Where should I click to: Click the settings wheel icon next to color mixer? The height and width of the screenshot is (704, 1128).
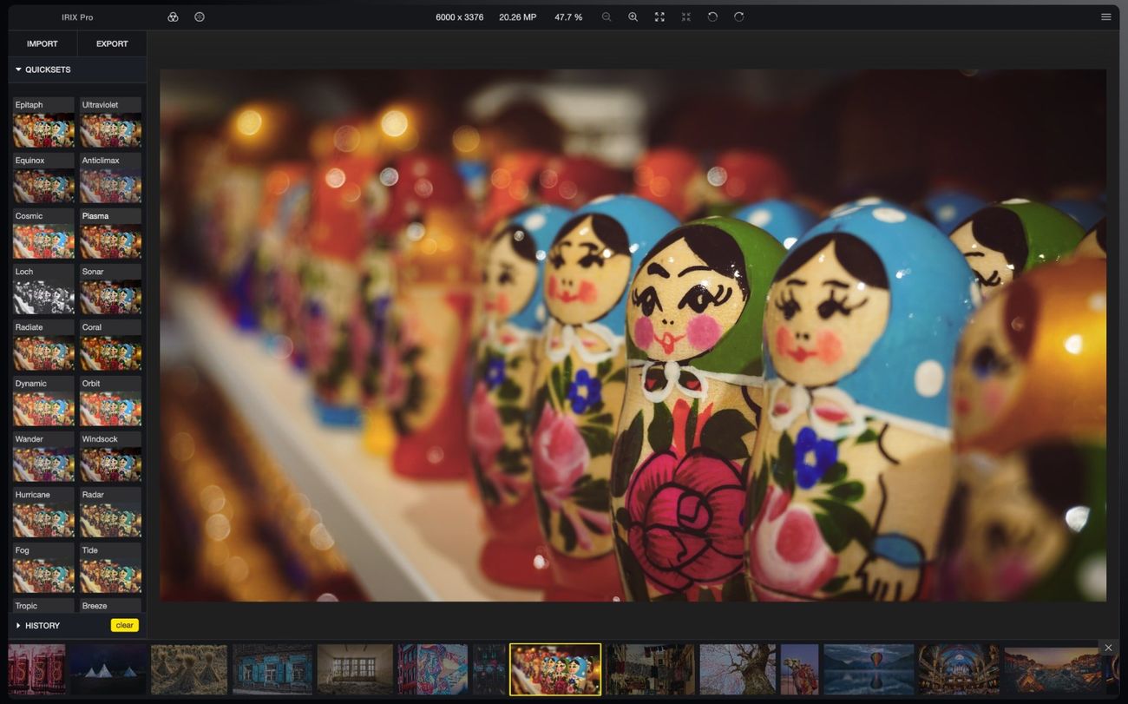pyautogui.click(x=199, y=16)
